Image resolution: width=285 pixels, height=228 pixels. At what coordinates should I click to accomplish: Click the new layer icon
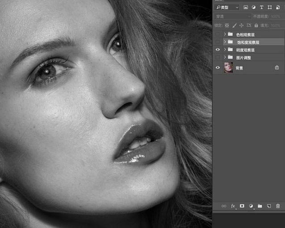click(x=269, y=206)
